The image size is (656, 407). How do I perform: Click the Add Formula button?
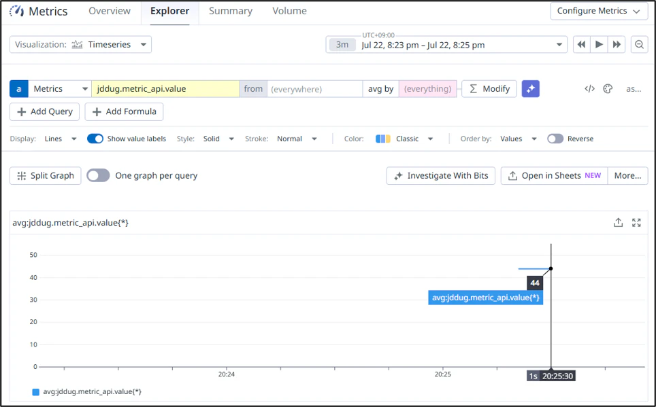tap(125, 111)
